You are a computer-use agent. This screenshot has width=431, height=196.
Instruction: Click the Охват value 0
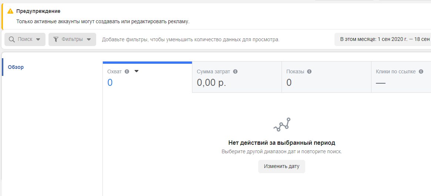tap(110, 83)
